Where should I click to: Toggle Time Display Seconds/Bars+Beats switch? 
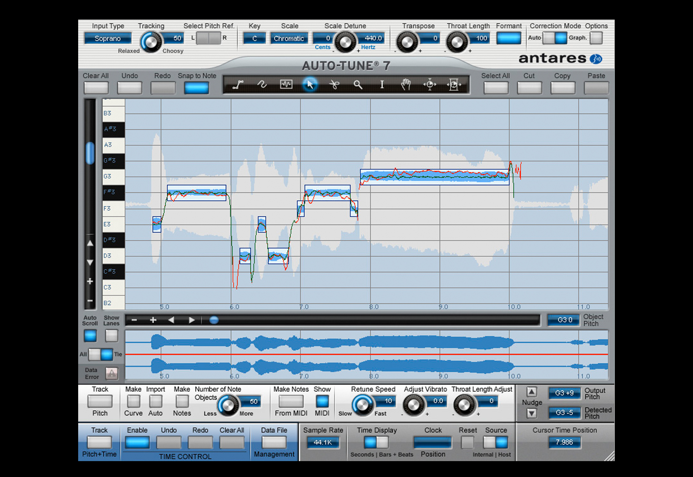click(x=376, y=442)
